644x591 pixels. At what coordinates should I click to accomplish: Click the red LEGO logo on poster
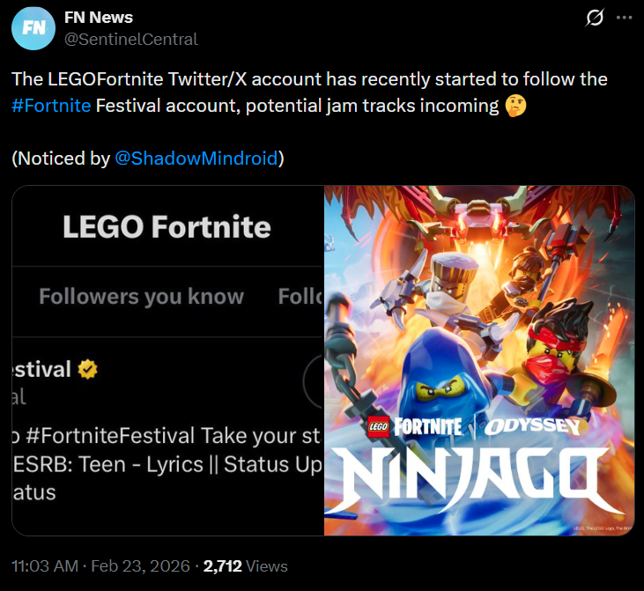click(378, 427)
